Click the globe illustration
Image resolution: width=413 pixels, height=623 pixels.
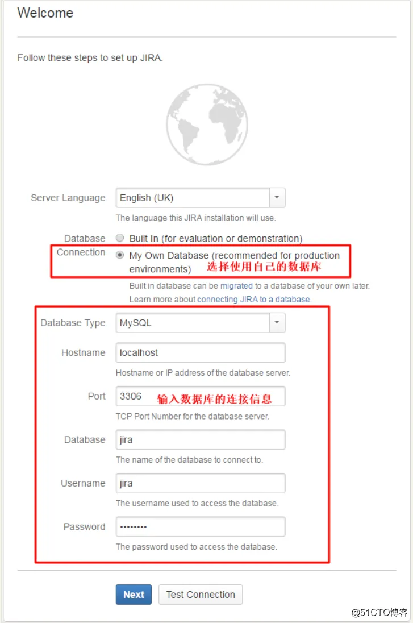[x=207, y=124]
